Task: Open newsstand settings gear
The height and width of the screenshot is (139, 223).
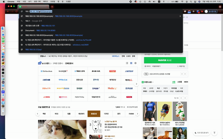Action: coord(135,63)
